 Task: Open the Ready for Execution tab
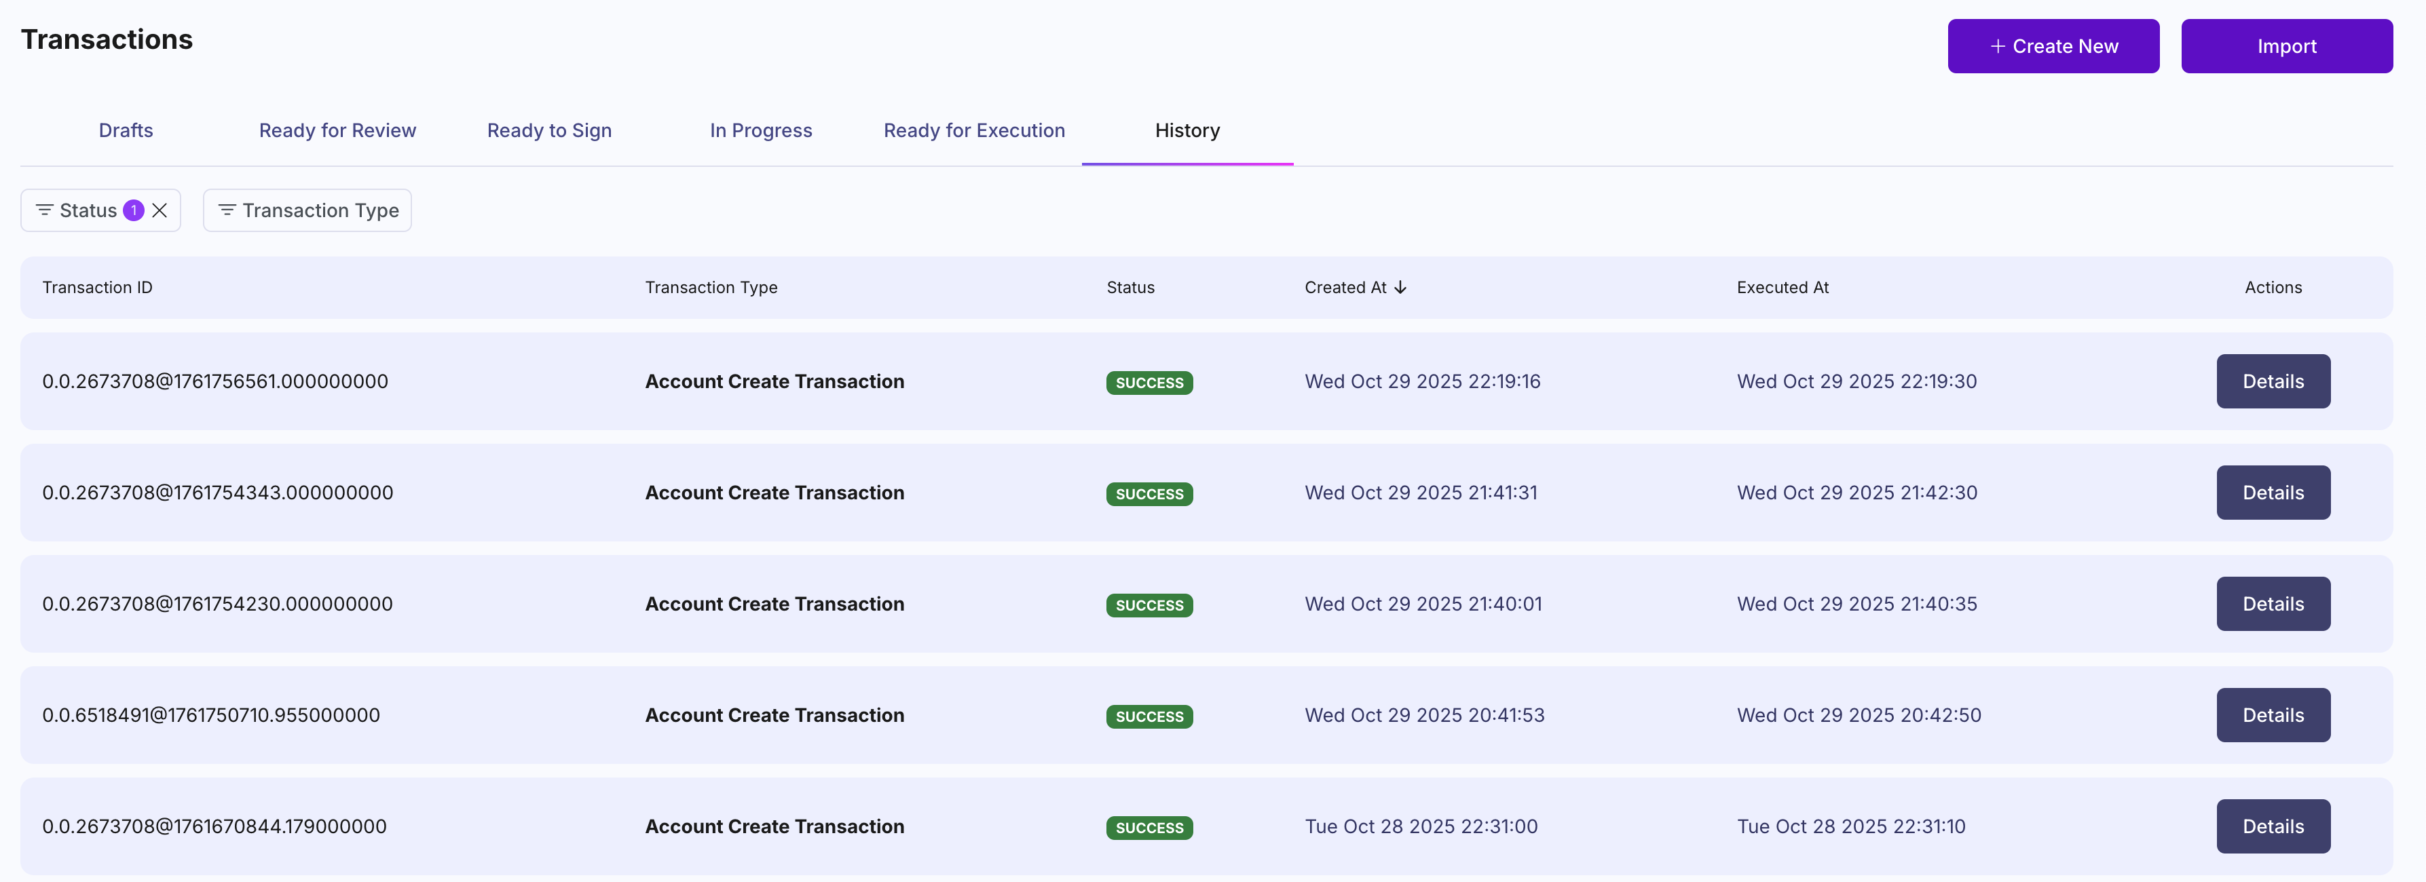[974, 130]
